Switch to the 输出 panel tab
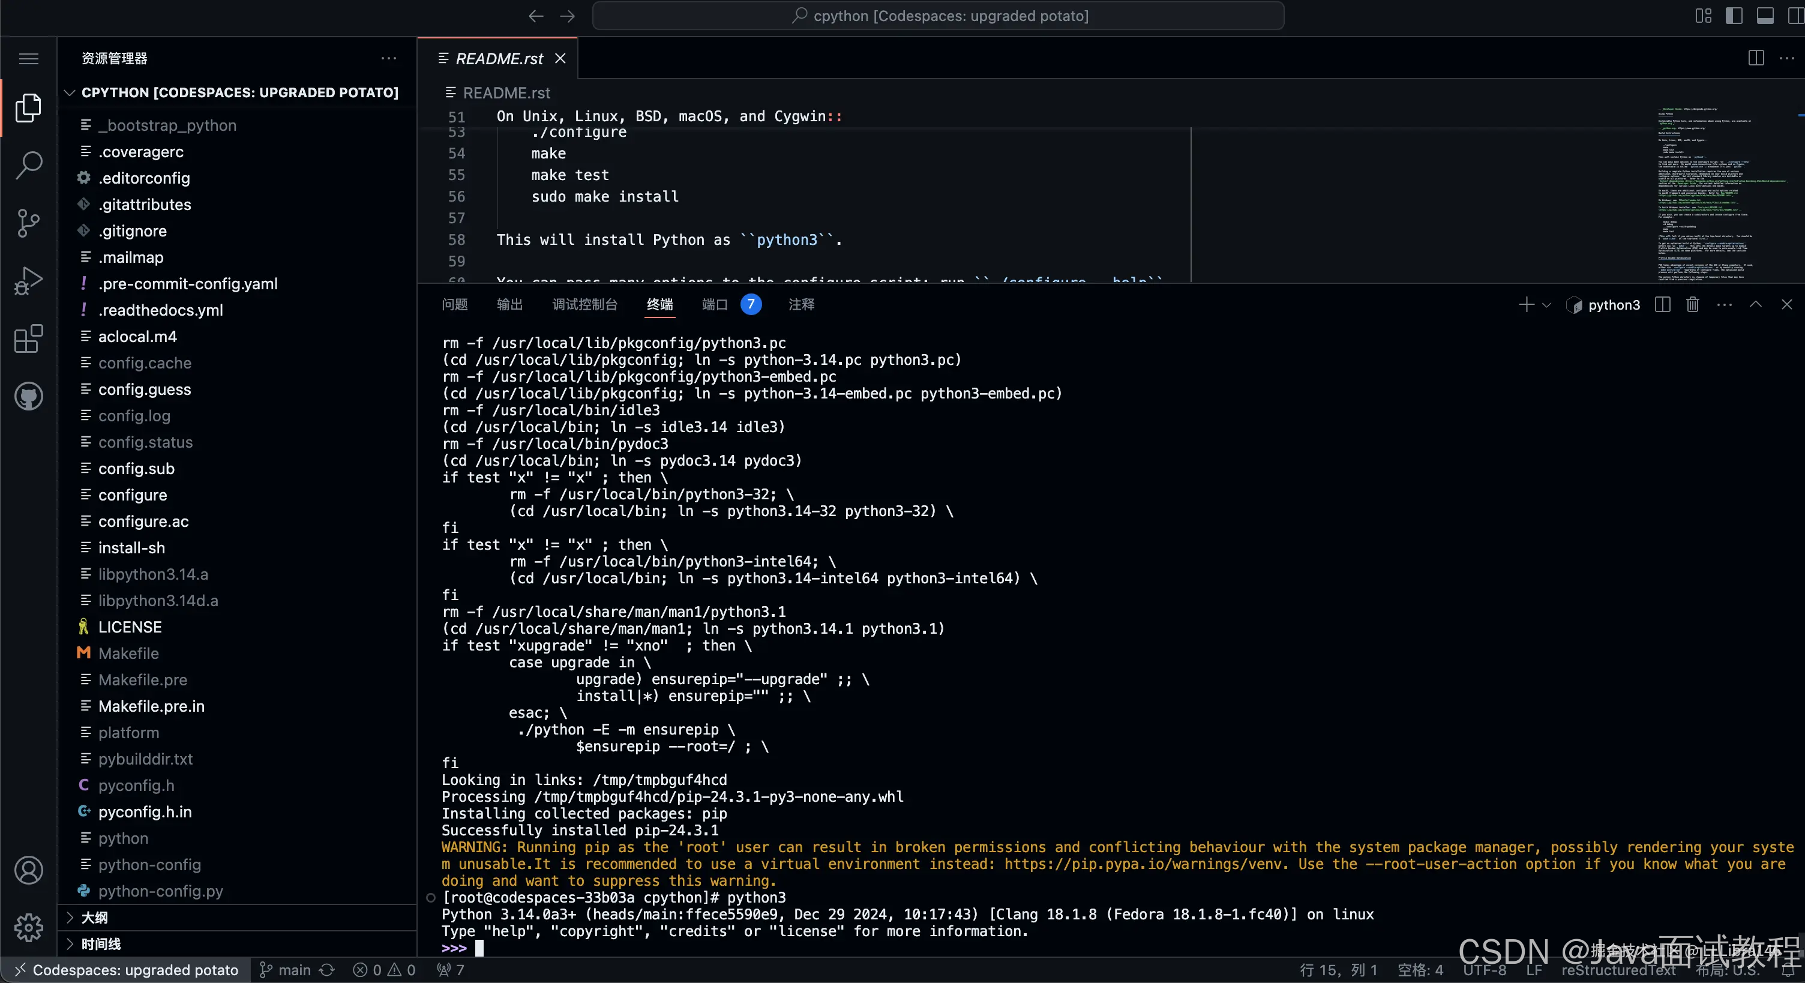The height and width of the screenshot is (983, 1805). tap(509, 305)
